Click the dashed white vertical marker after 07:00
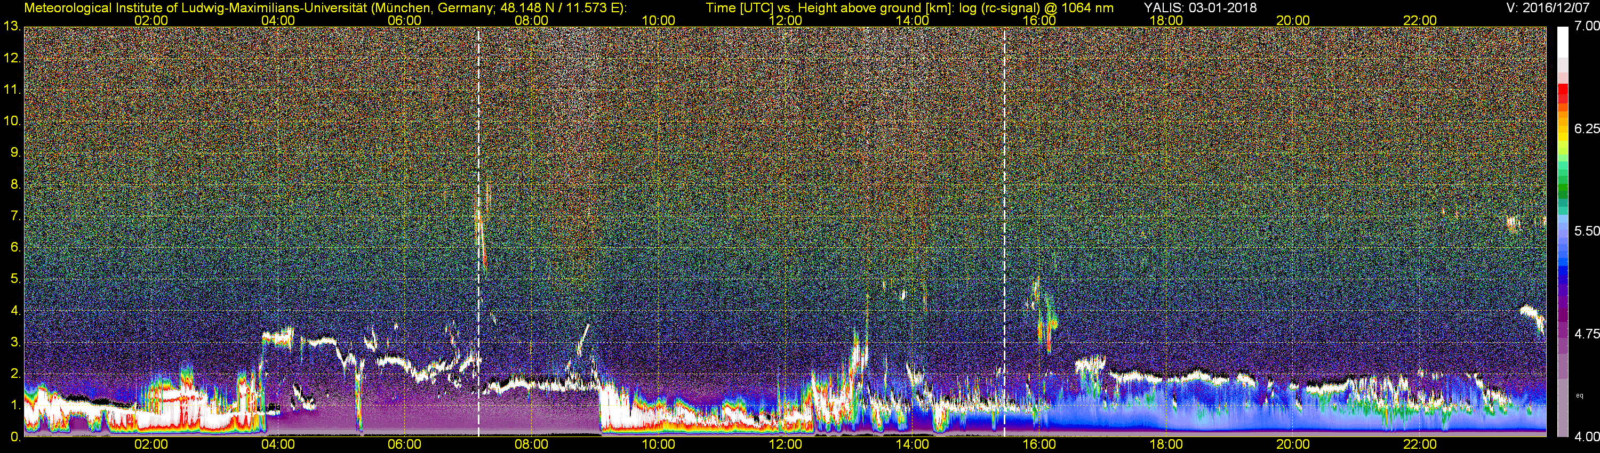Viewport: 1600px width, 453px height. point(478,231)
